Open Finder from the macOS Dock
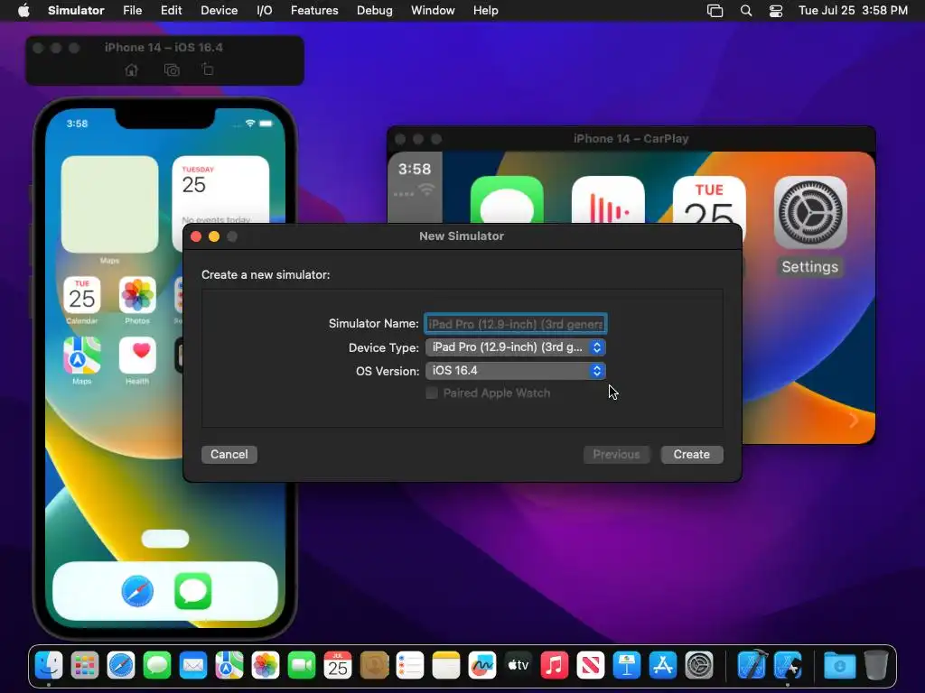This screenshot has height=693, width=925. [49, 666]
